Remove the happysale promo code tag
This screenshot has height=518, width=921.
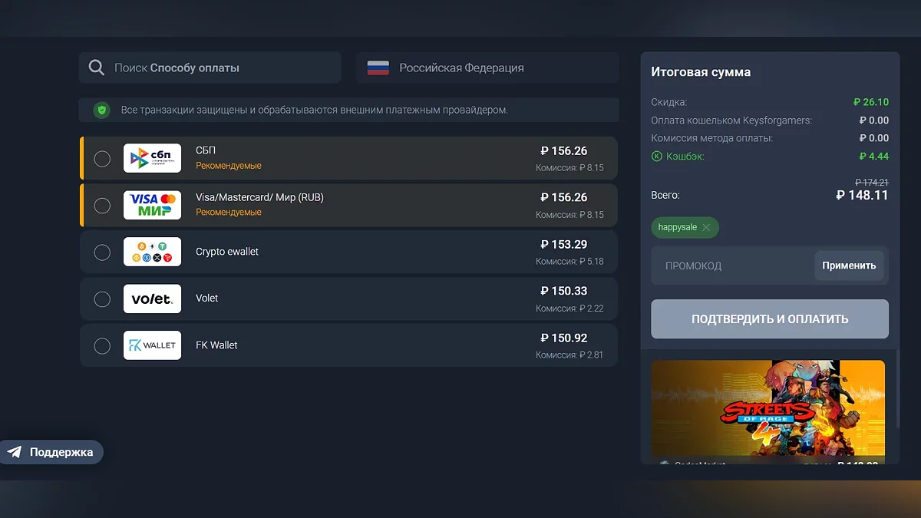[706, 228]
